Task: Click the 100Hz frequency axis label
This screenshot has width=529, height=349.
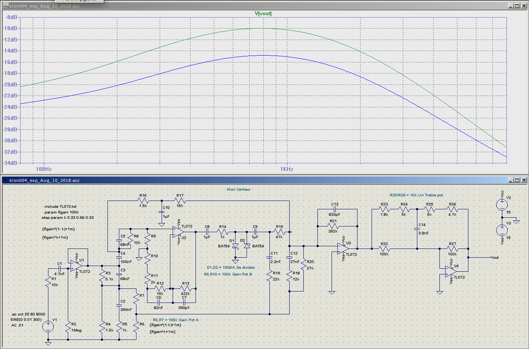Action: pyautogui.click(x=43, y=169)
